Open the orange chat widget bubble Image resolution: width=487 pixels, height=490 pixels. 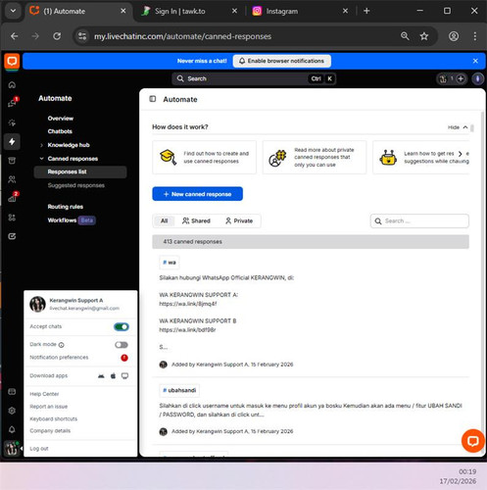tap(472, 441)
